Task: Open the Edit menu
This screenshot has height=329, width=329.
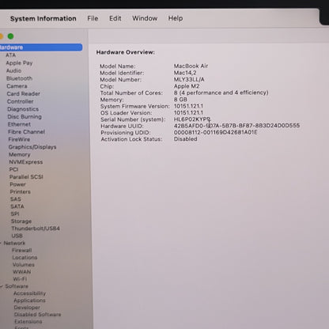Action: pyautogui.click(x=115, y=18)
